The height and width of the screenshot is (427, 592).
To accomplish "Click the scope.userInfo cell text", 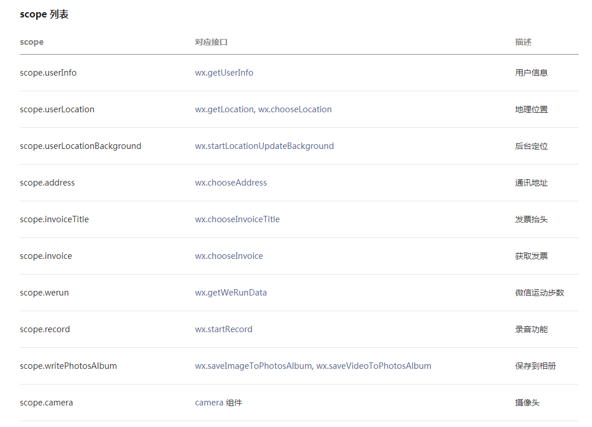I will point(48,73).
